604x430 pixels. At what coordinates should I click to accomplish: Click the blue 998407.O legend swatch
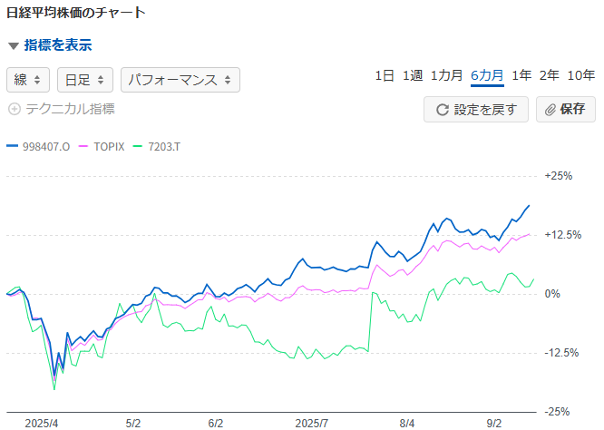12,146
